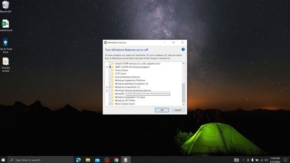Image resolution: width=290 pixels, height=163 pixels.
Task: Click the Type here to search box
Action: [41, 160]
